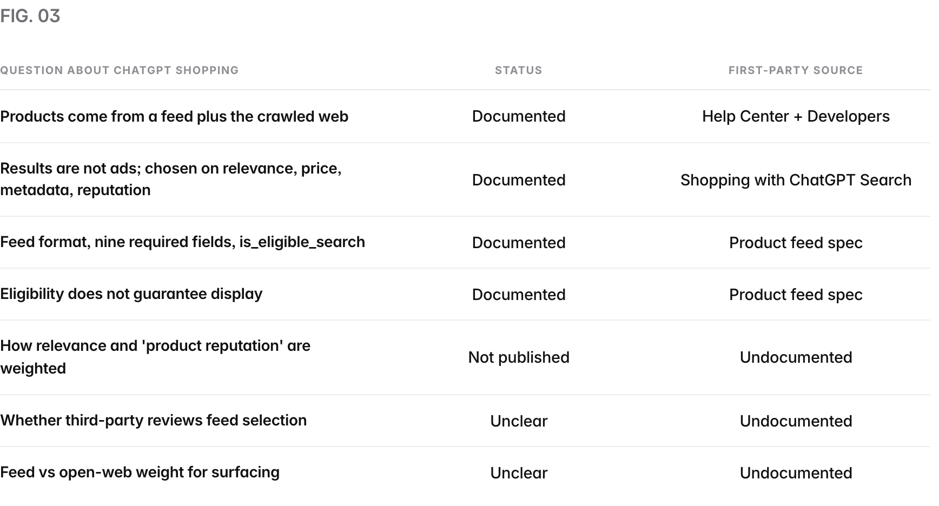The height and width of the screenshot is (506, 939).
Task: Select 'Products come from a feed plus the crawled web'
Action: tap(174, 117)
